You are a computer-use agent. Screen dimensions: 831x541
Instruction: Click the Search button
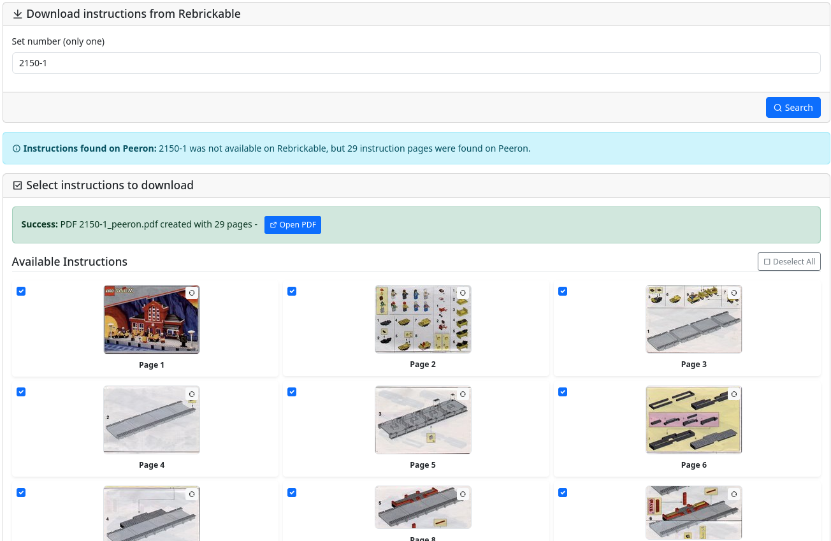coord(793,108)
